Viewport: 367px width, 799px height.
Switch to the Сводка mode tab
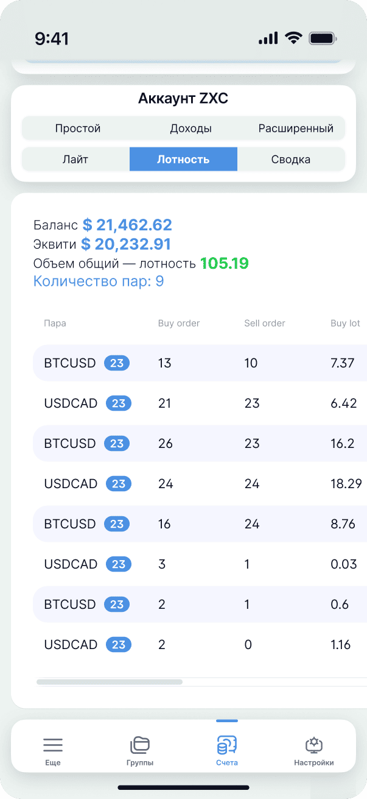(291, 160)
